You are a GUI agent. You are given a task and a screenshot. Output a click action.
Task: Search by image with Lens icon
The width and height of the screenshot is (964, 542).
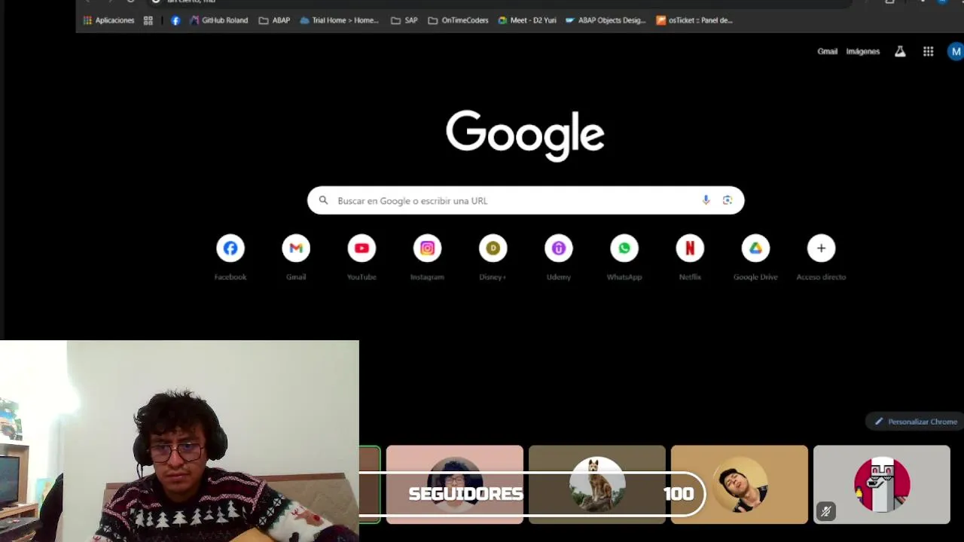coord(727,200)
